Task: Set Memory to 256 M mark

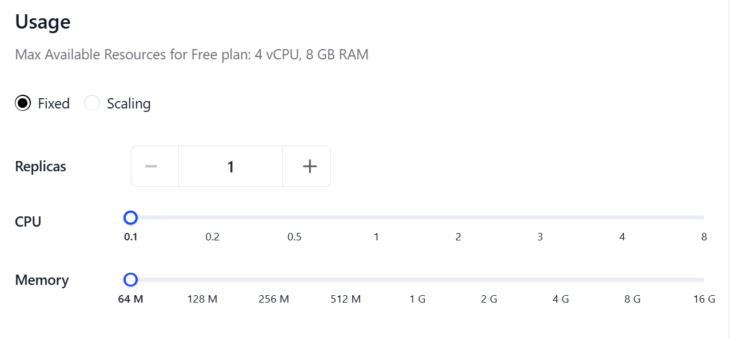Action: tap(274, 280)
